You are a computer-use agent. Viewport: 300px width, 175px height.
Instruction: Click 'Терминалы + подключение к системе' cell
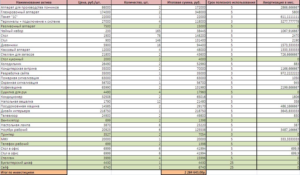[x=34, y=21]
